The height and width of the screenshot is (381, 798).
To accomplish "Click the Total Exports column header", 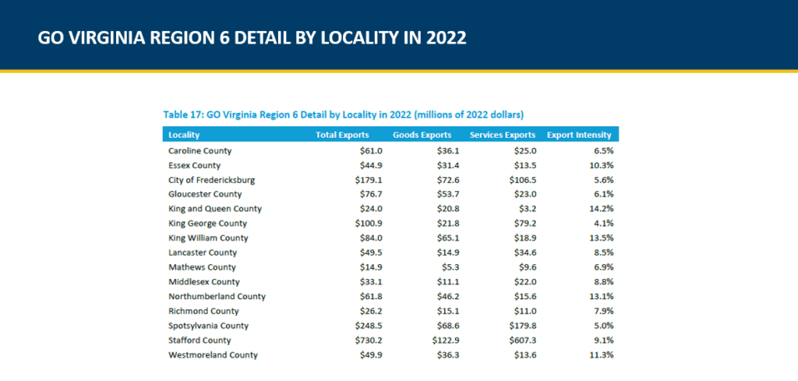I will (x=337, y=135).
